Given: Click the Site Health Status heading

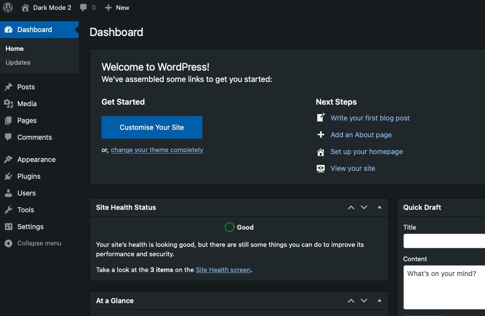Looking at the screenshot, I should click(x=126, y=207).
